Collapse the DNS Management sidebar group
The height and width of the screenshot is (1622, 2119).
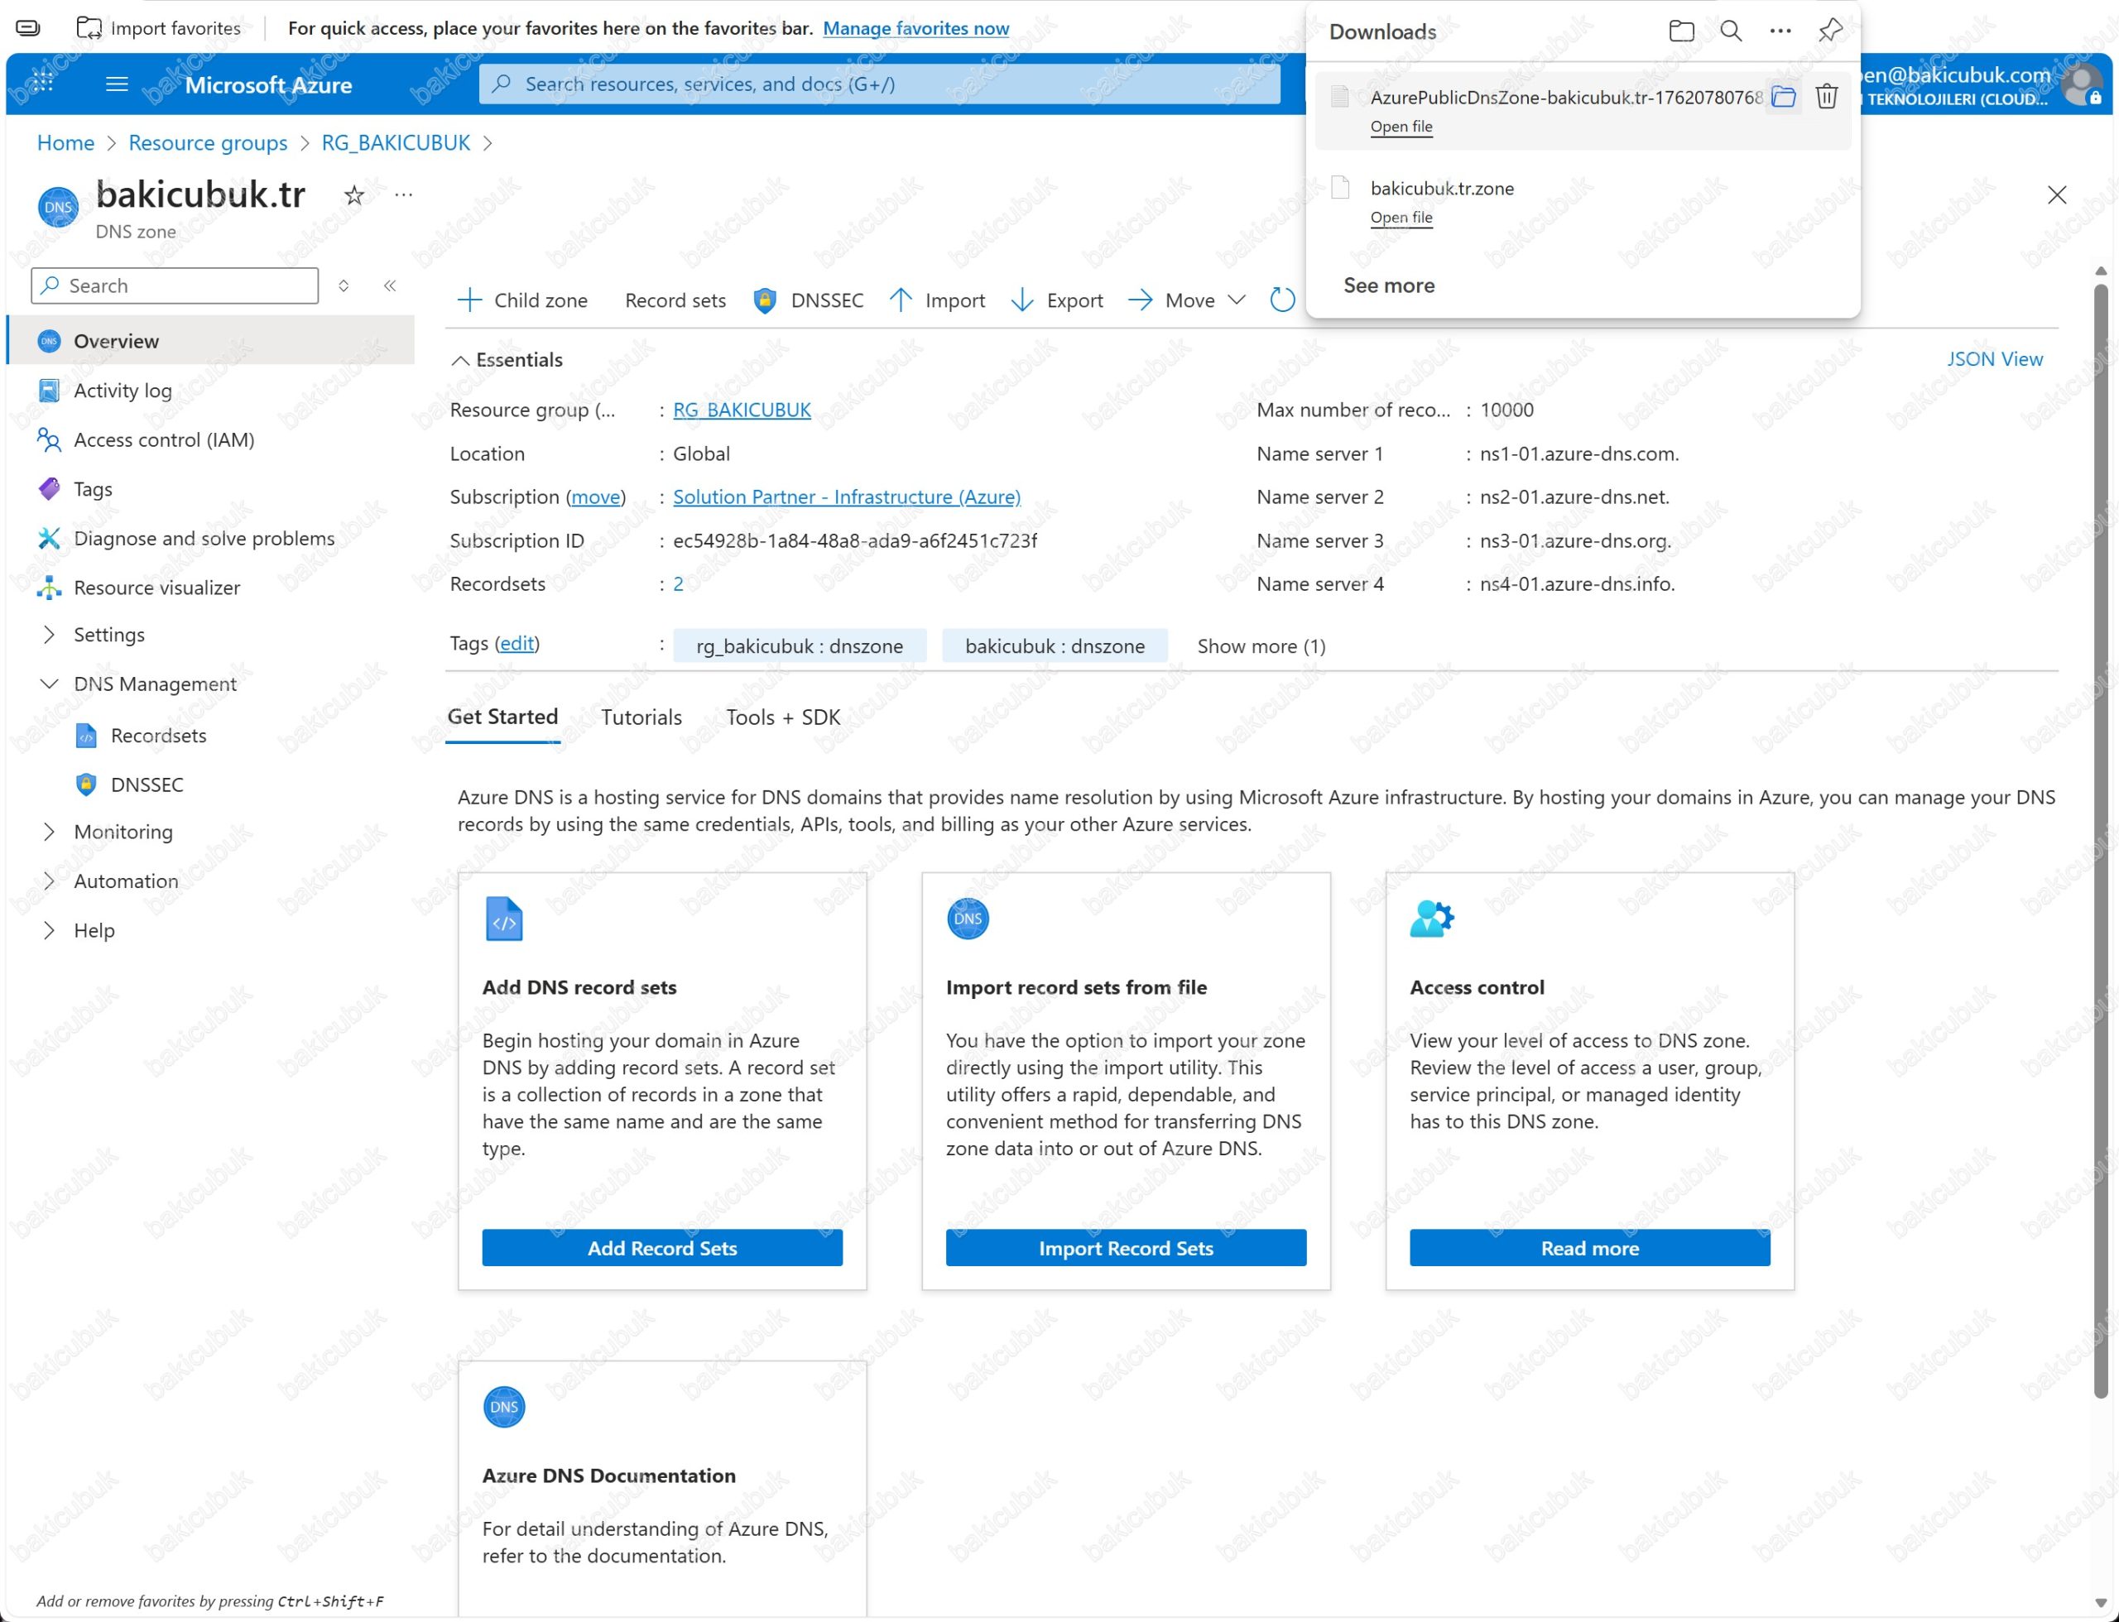[x=50, y=684]
